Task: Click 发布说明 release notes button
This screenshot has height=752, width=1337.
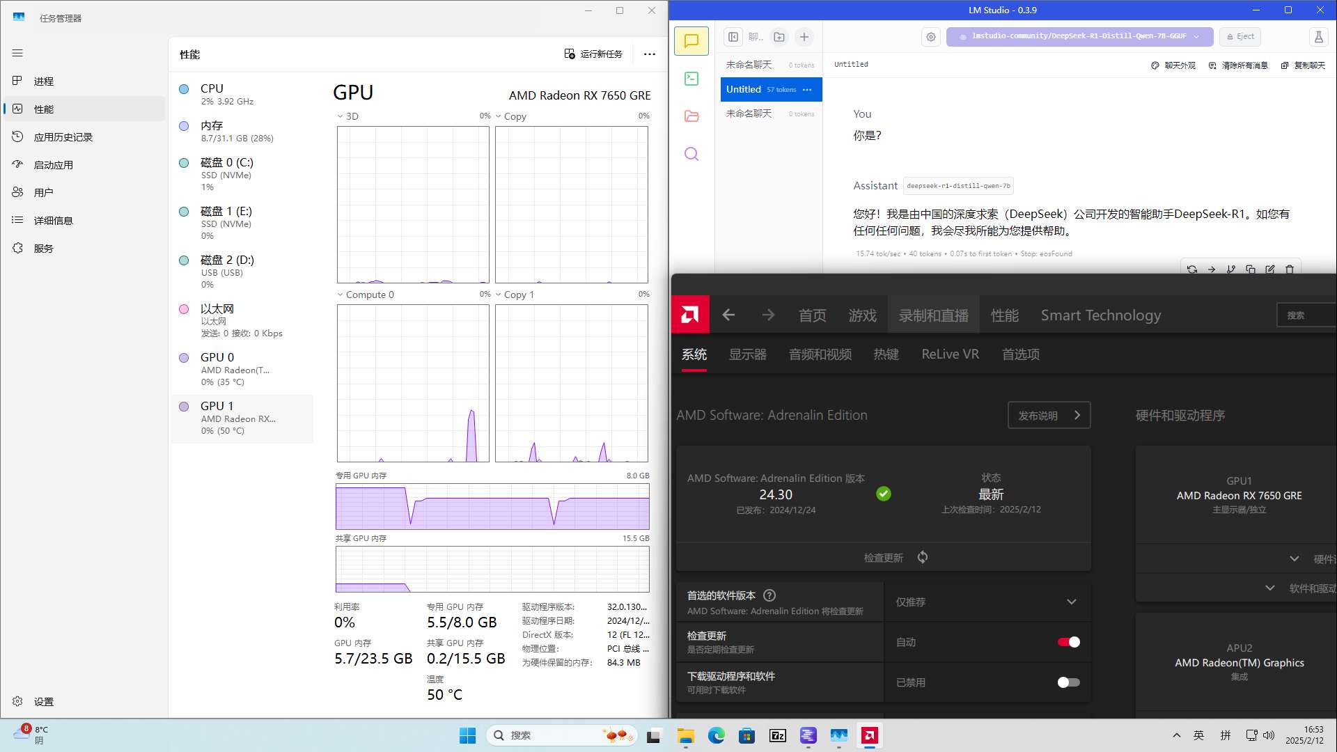Action: click(1049, 415)
